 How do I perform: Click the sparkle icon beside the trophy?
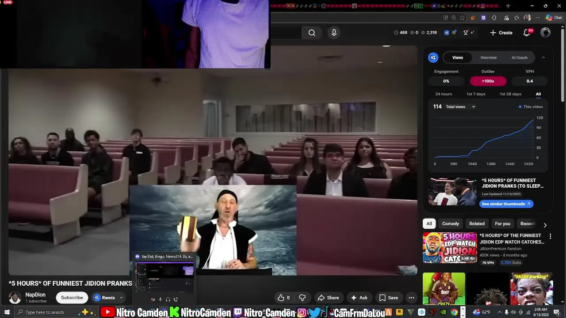coord(472,33)
